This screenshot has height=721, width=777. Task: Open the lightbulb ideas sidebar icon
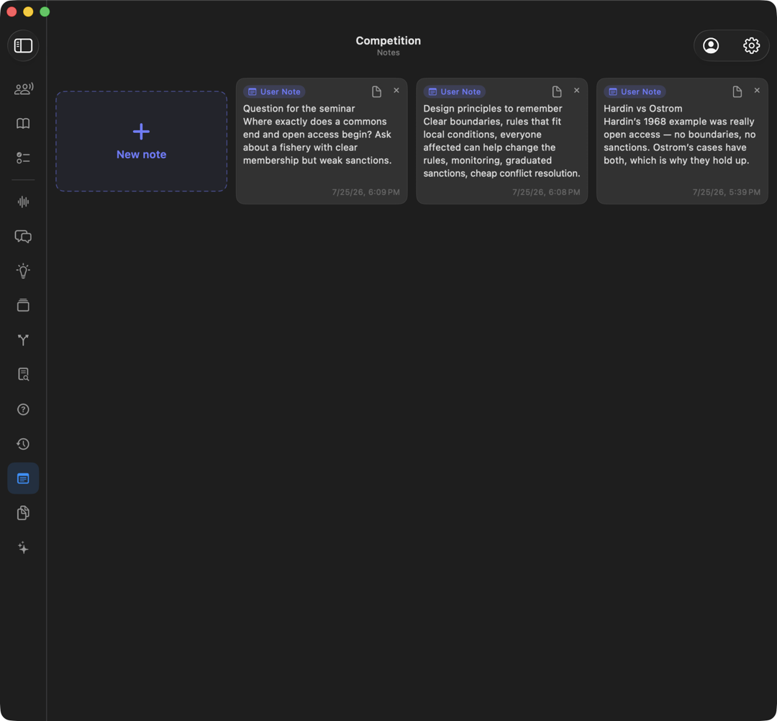23,271
